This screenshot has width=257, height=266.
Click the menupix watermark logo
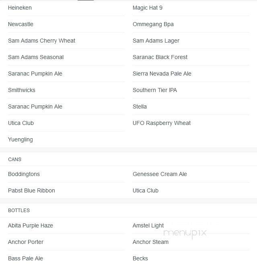click(185, 233)
